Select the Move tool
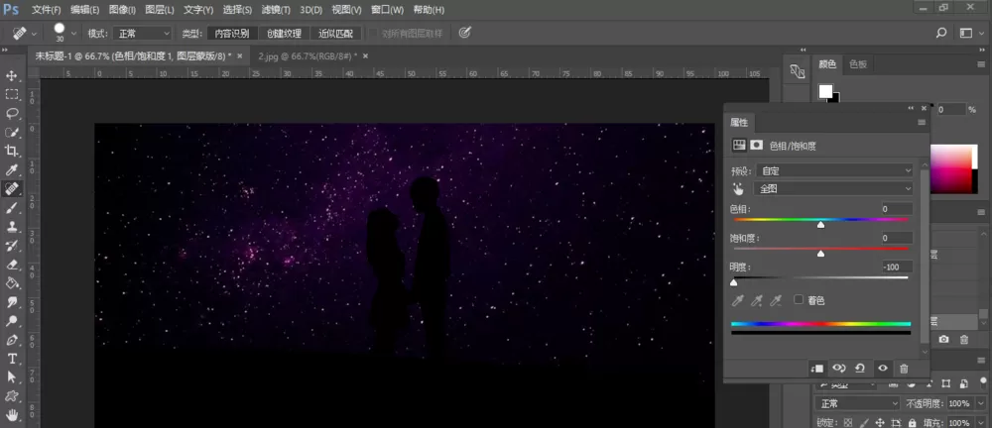The image size is (992, 428). click(11, 76)
